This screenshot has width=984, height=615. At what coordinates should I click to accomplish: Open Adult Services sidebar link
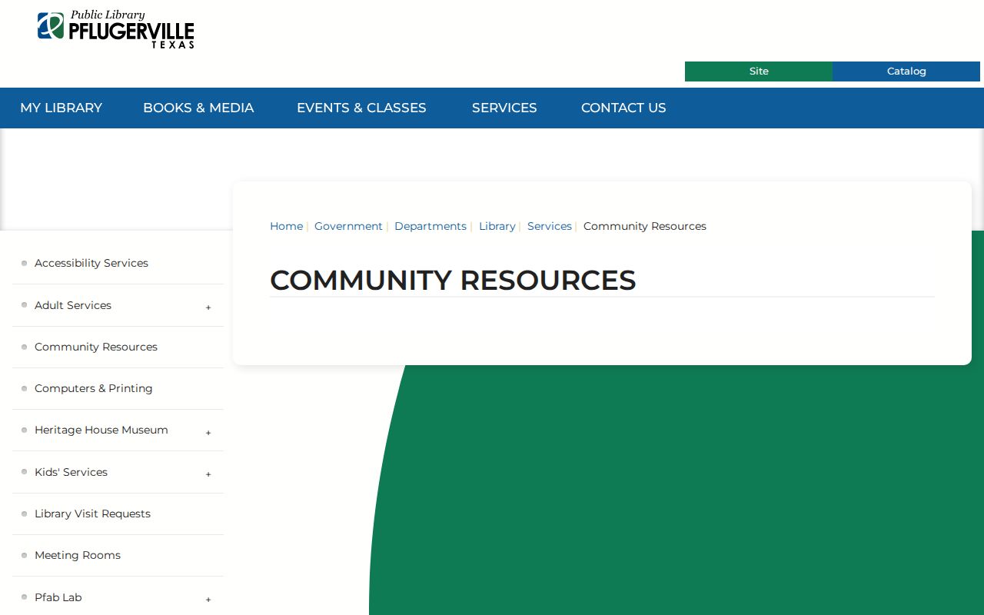click(x=73, y=305)
